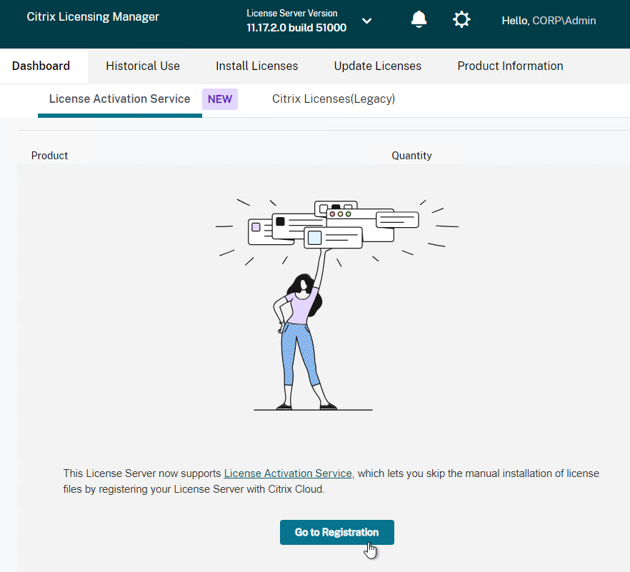Click the 11.17.2.0 build 51000 version text

point(296,28)
